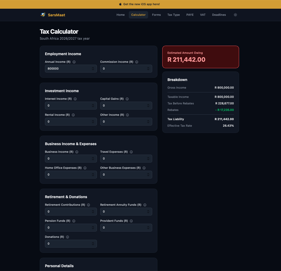Open the PAYE page

[190, 15]
